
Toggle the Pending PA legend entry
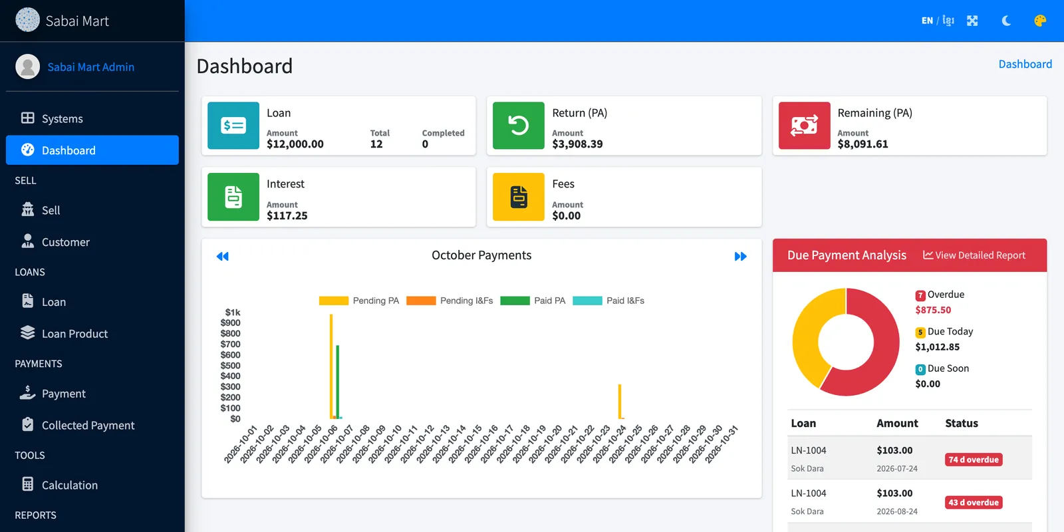point(359,301)
